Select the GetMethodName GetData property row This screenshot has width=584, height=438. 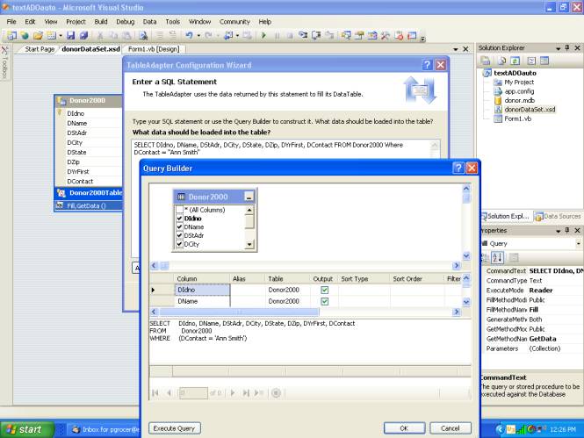[x=532, y=339]
